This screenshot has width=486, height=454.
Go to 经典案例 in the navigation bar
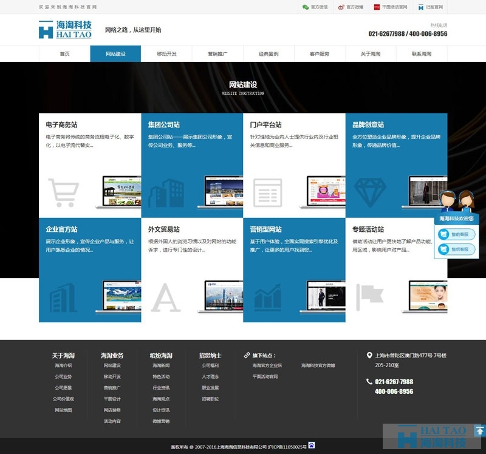269,54
